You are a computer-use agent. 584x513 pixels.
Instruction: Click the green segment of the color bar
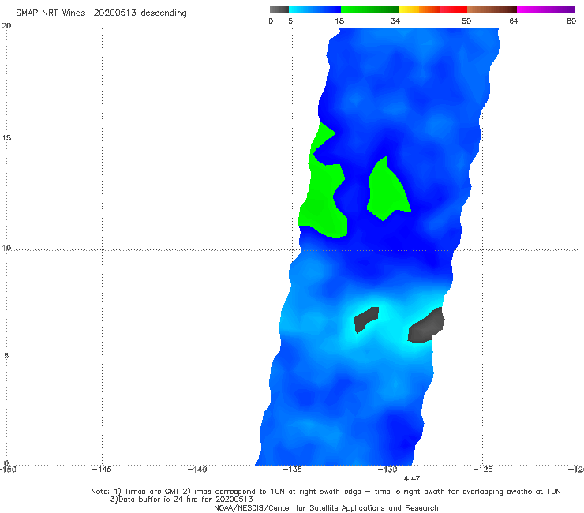click(369, 9)
